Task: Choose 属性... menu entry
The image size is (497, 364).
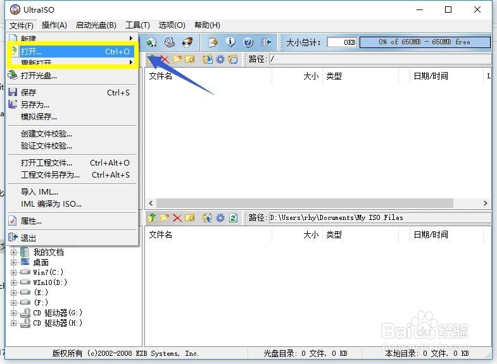Action: (x=72, y=221)
